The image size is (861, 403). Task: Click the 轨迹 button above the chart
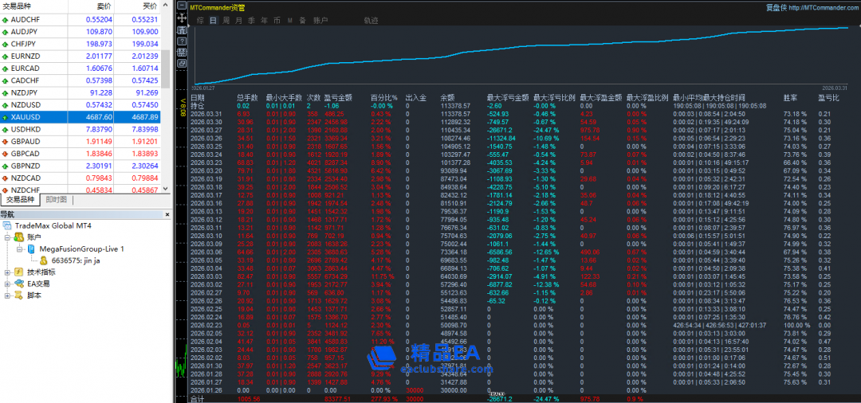coord(371,19)
